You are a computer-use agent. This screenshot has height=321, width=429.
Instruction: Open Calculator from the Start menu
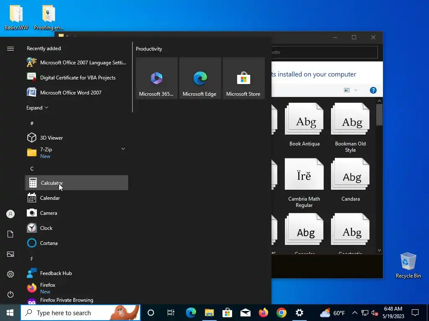click(x=77, y=183)
